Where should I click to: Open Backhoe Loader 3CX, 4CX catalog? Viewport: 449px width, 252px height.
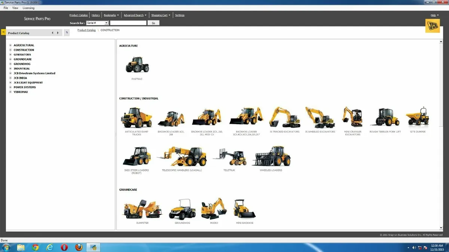click(x=246, y=116)
